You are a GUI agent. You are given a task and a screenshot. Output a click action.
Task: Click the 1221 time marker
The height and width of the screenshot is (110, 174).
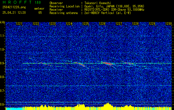(x=19, y=24)
